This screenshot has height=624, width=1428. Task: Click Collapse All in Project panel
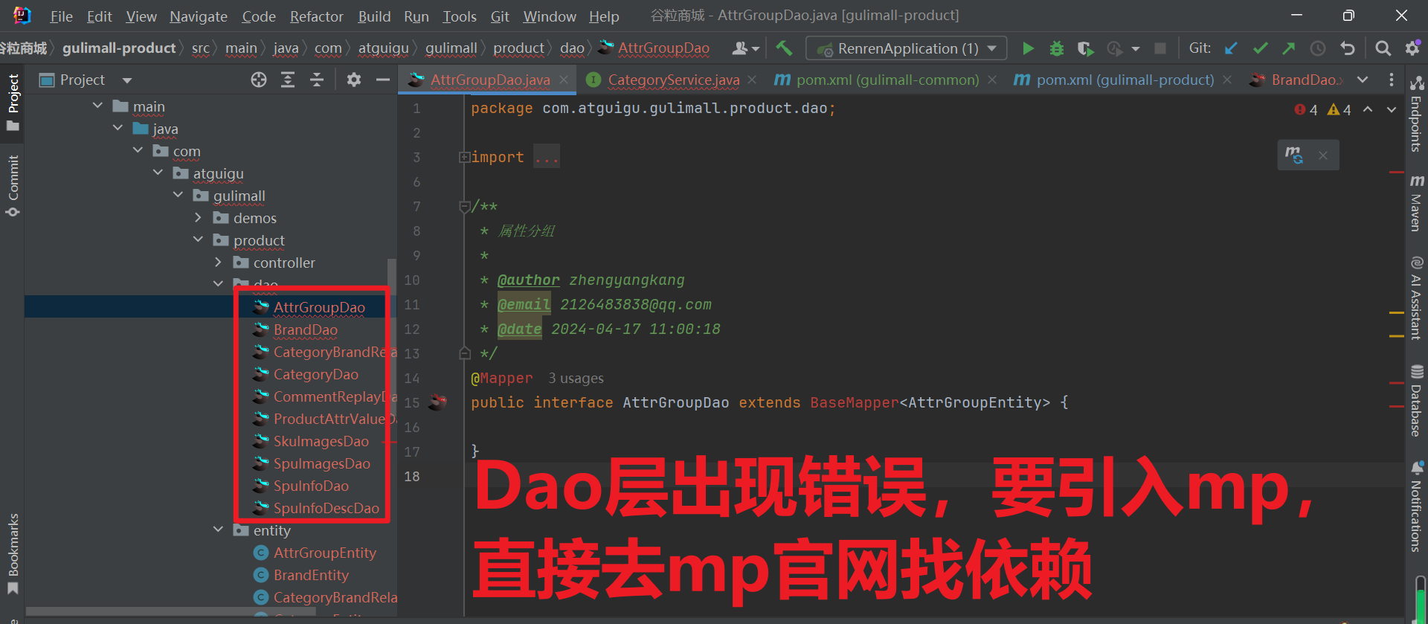point(317,80)
